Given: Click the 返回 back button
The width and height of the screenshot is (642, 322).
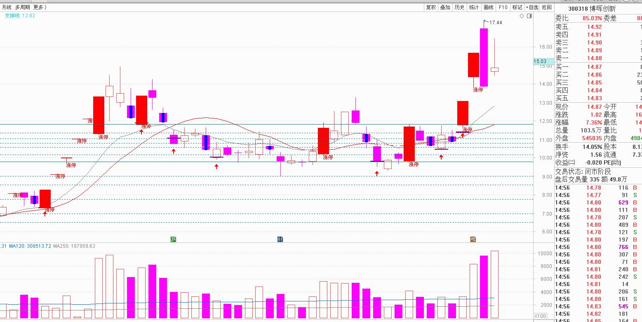Looking at the screenshot, I should coord(547,7).
